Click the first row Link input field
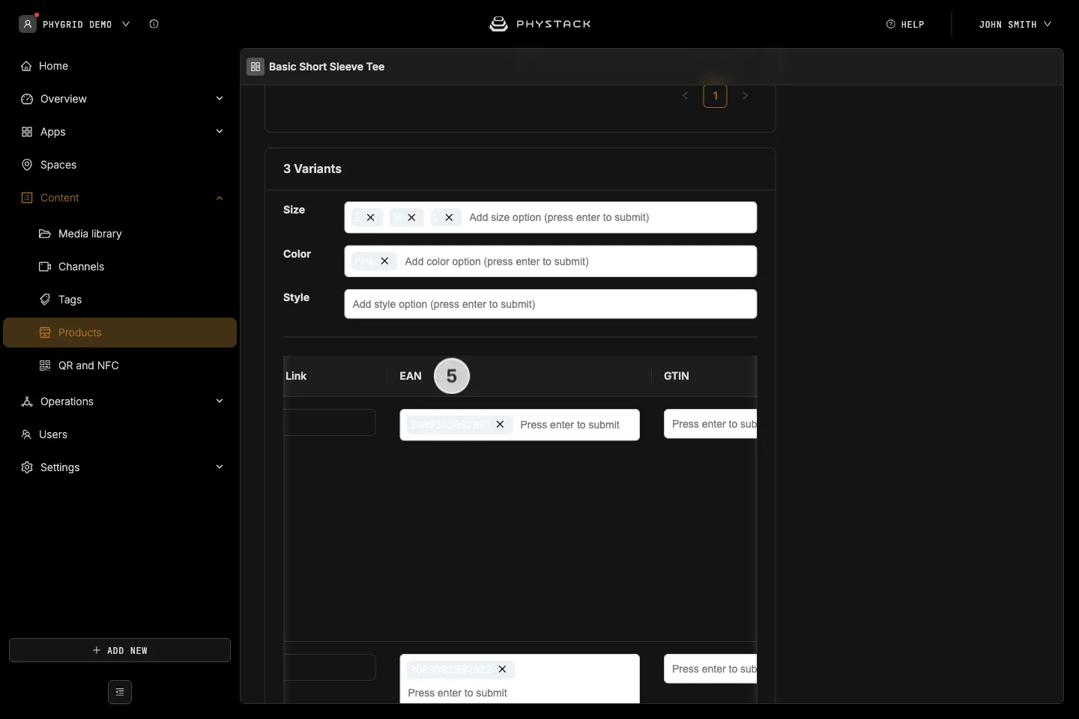The height and width of the screenshot is (719, 1079). 330,422
